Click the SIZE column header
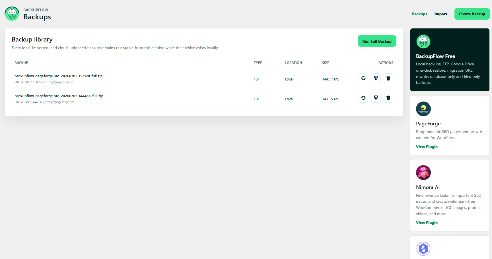Screen dimensions: 492x259 click(x=326, y=63)
